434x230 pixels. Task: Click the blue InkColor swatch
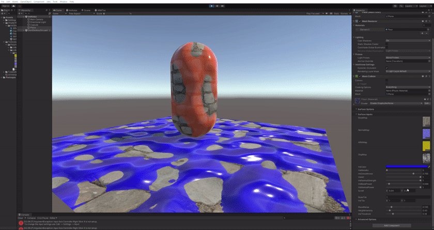406,166
